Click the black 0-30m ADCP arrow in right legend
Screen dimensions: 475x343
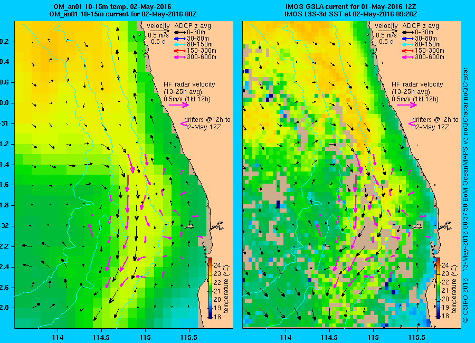point(408,32)
